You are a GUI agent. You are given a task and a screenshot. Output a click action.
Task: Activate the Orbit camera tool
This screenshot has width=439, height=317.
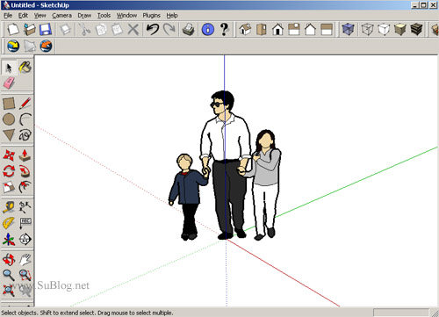(x=9, y=259)
